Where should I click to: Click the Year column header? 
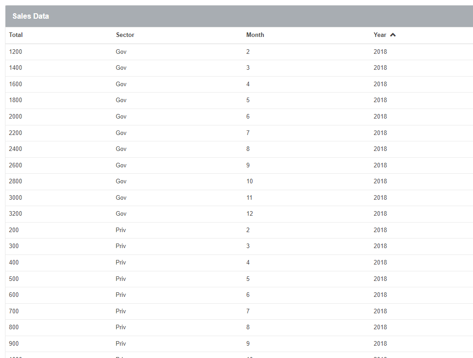(380, 35)
